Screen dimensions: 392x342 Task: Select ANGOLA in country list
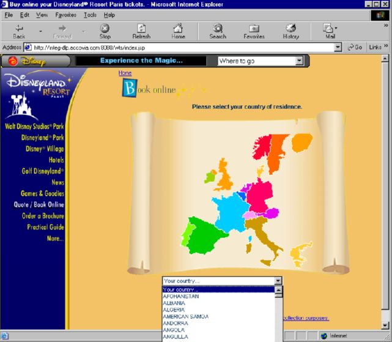pyautogui.click(x=218, y=330)
